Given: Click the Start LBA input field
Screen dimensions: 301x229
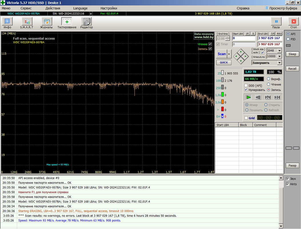Looking at the screenshot, I should coord(244,38).
